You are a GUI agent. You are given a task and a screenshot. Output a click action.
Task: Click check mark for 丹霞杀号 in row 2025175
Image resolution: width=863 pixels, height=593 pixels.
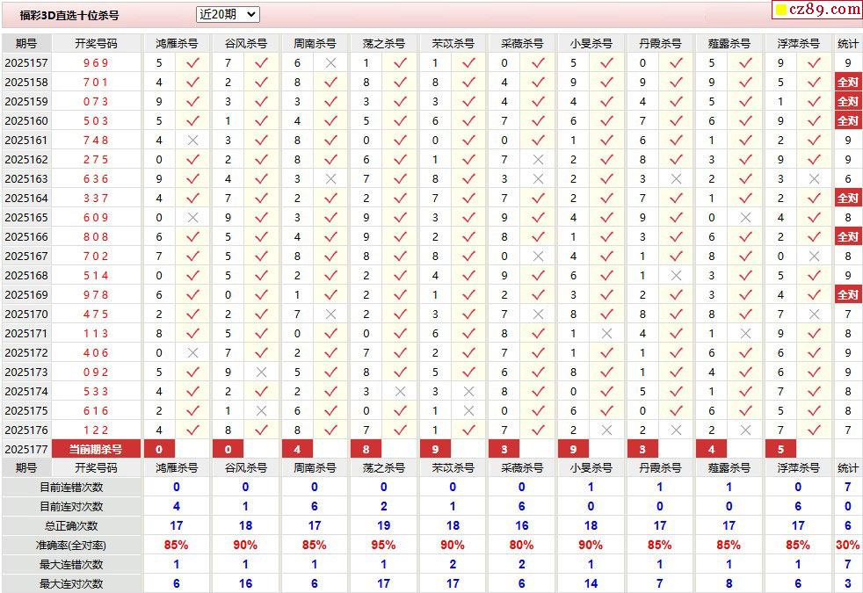[677, 411]
